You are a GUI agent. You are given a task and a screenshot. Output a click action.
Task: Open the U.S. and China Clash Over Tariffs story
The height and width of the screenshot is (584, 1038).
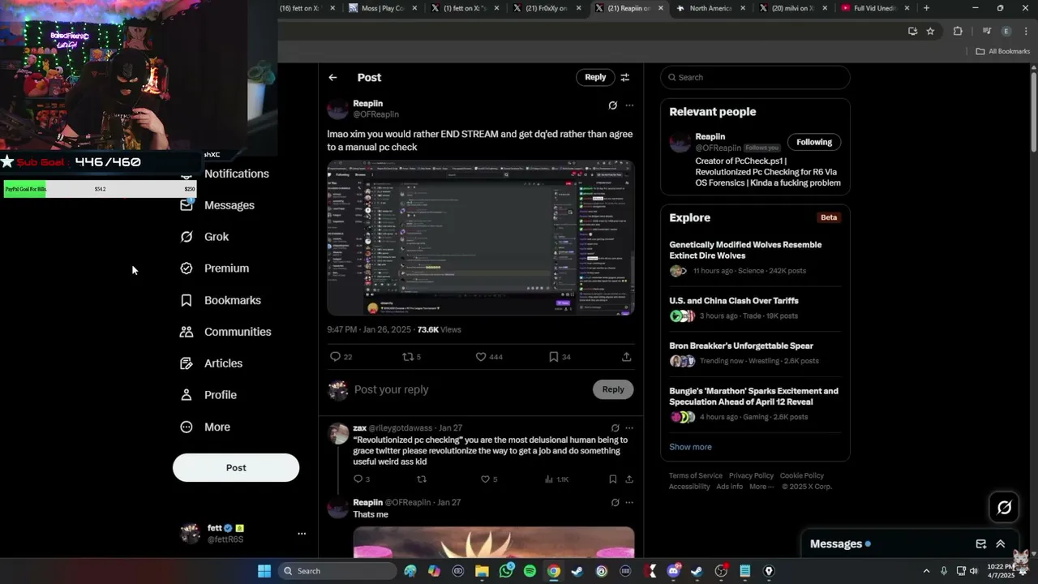[x=755, y=307]
